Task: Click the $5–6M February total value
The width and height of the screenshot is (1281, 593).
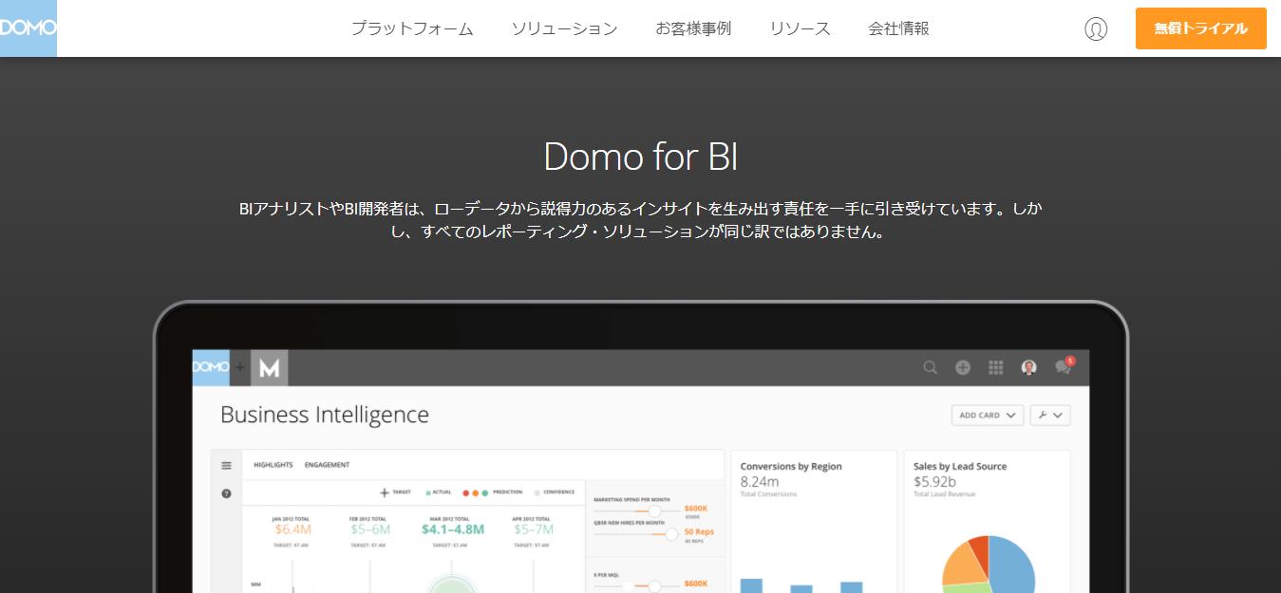Action: click(x=370, y=529)
